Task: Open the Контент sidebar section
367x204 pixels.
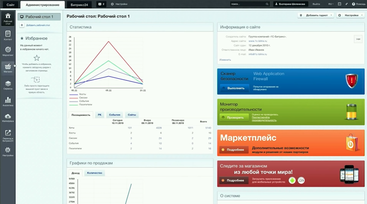Action: point(8,36)
